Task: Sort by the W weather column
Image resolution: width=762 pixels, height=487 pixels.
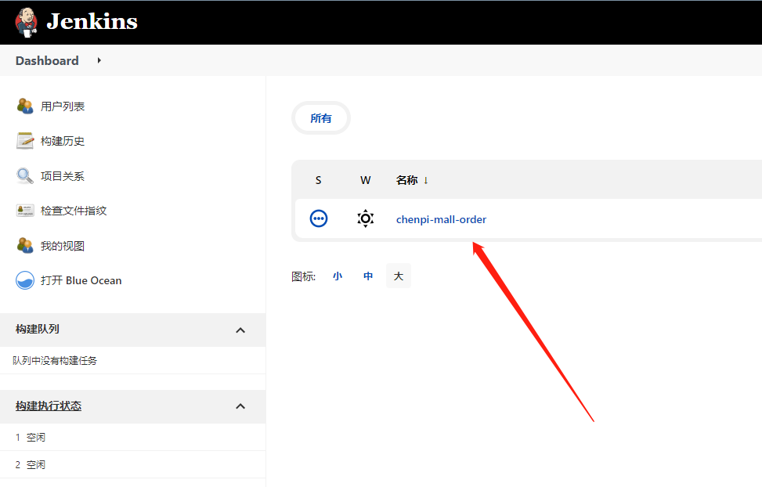Action: 366,180
